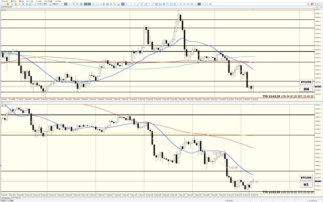Select the trendline drawing tool
Image resolution: width=323 pixels, height=202 pixels.
(x=138, y=4)
